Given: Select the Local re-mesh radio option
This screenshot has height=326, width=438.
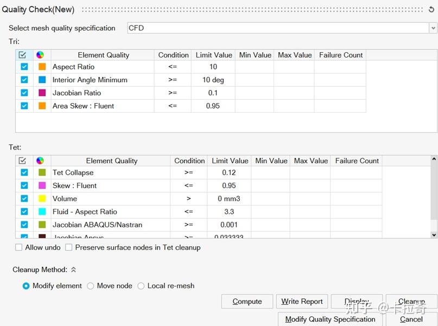Looking at the screenshot, I should coord(141,286).
